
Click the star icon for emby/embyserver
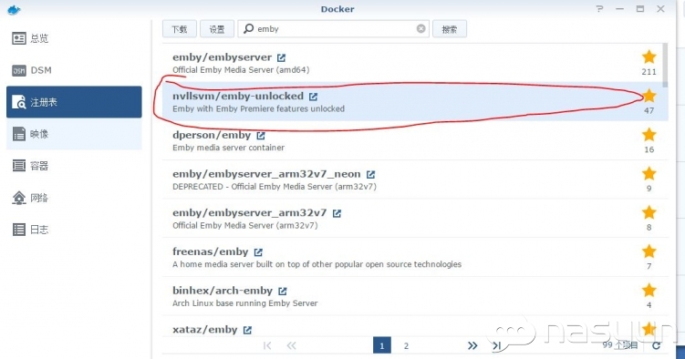(x=649, y=57)
